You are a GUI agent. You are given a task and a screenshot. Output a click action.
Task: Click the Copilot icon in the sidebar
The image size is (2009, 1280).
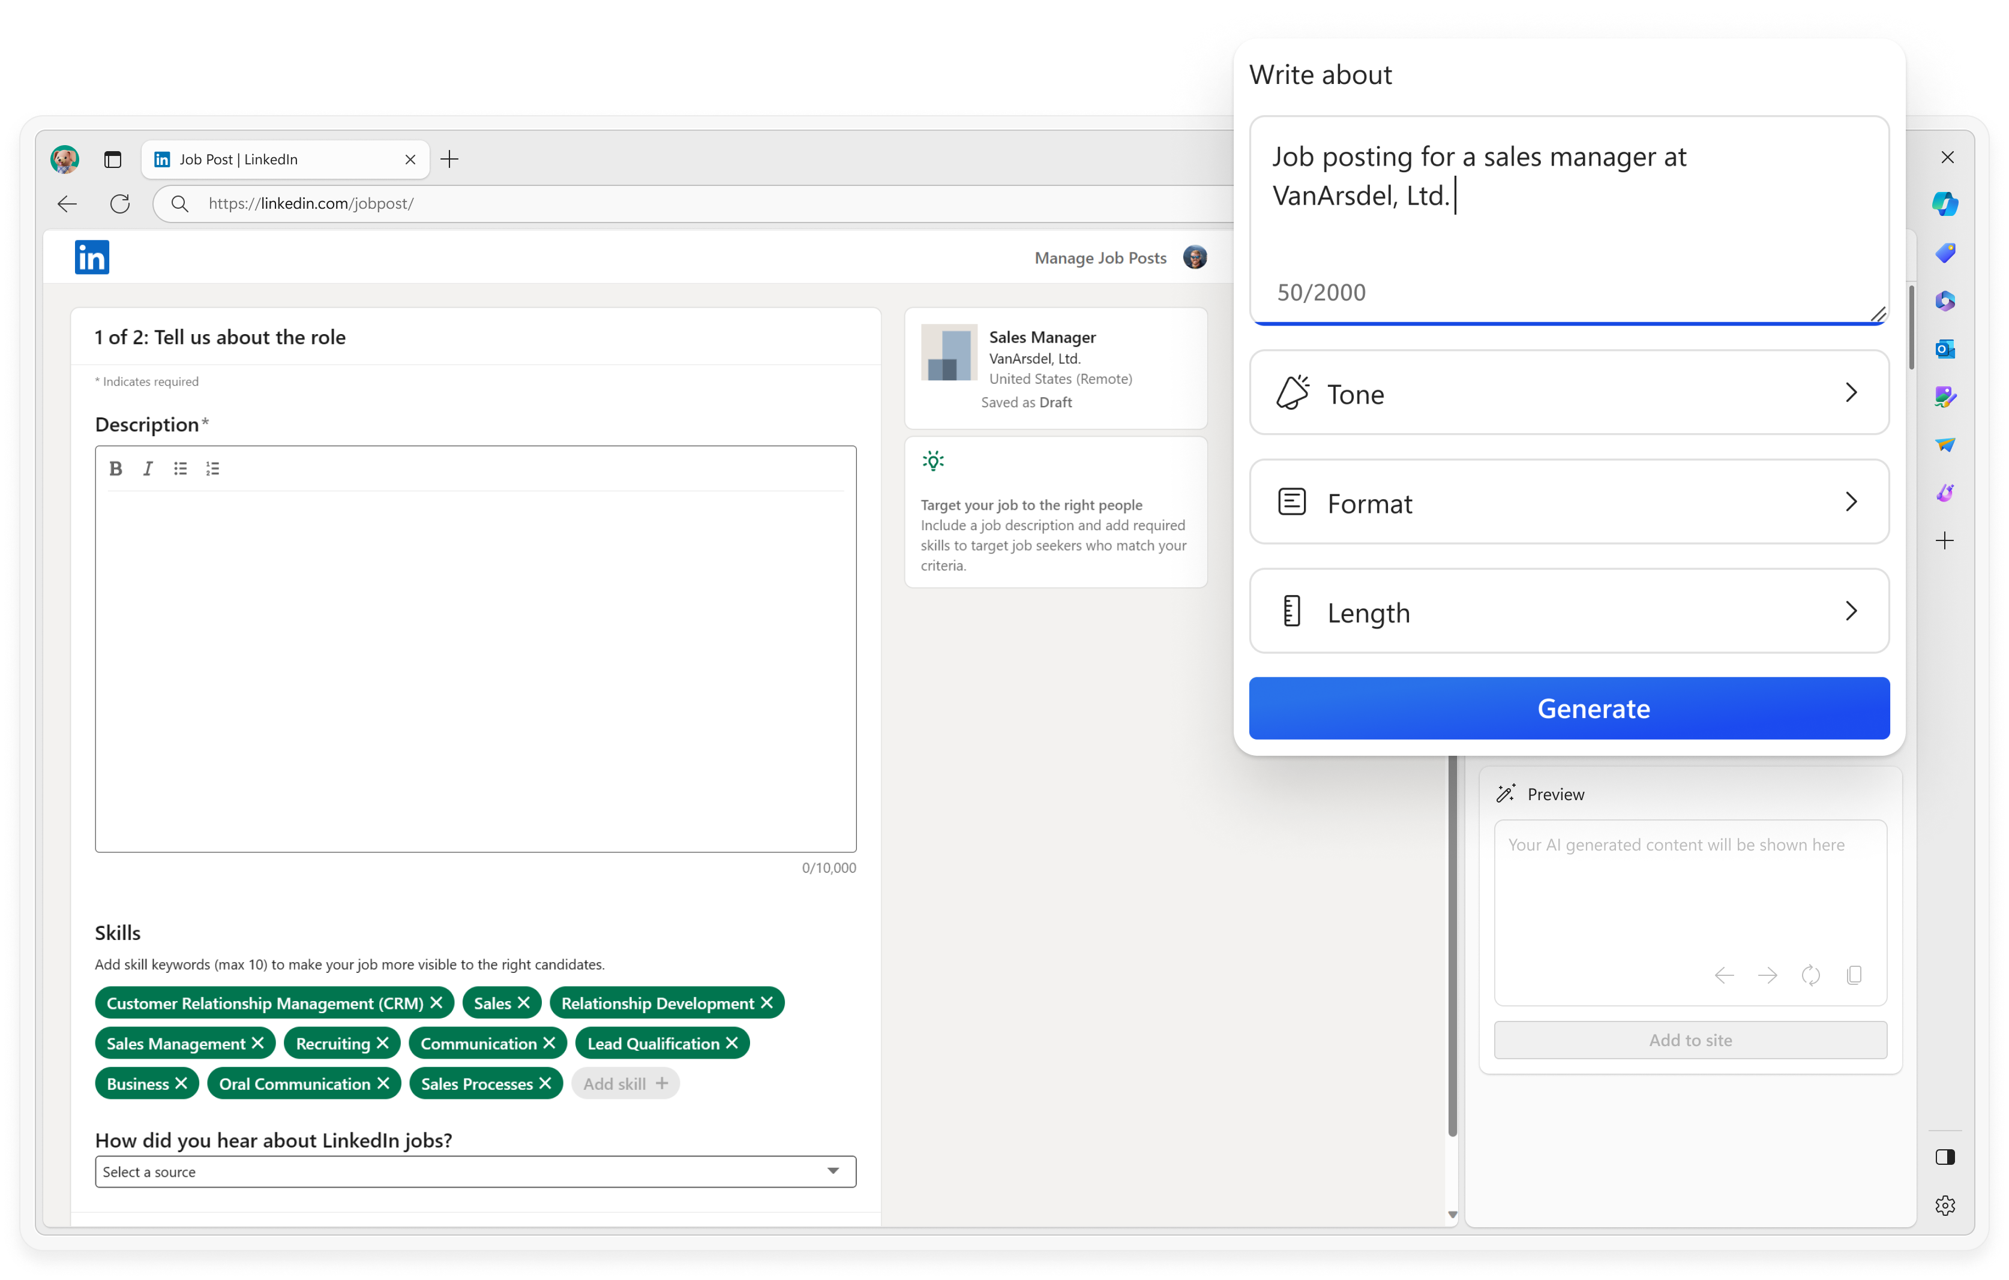point(1945,203)
